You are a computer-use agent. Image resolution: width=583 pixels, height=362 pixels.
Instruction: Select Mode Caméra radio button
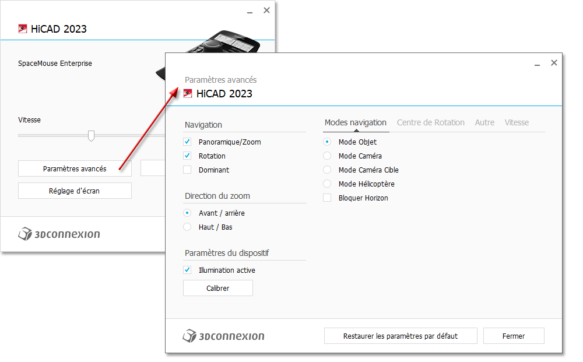click(x=327, y=156)
